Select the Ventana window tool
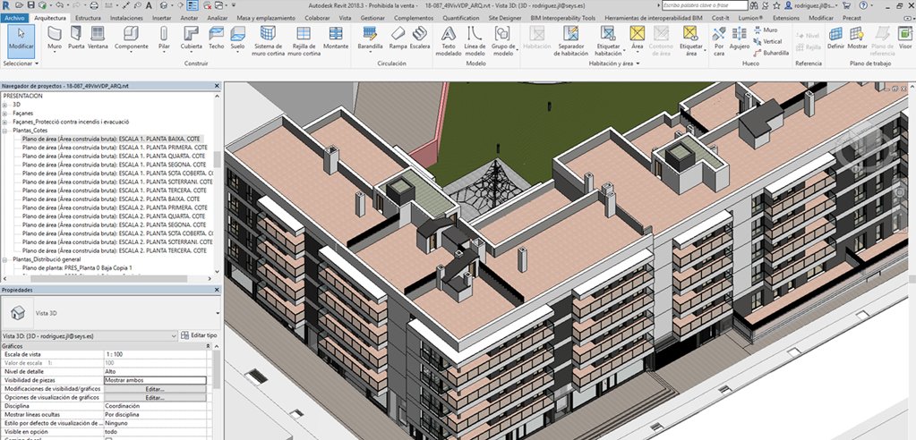Image resolution: width=916 pixels, height=440 pixels. click(98, 38)
